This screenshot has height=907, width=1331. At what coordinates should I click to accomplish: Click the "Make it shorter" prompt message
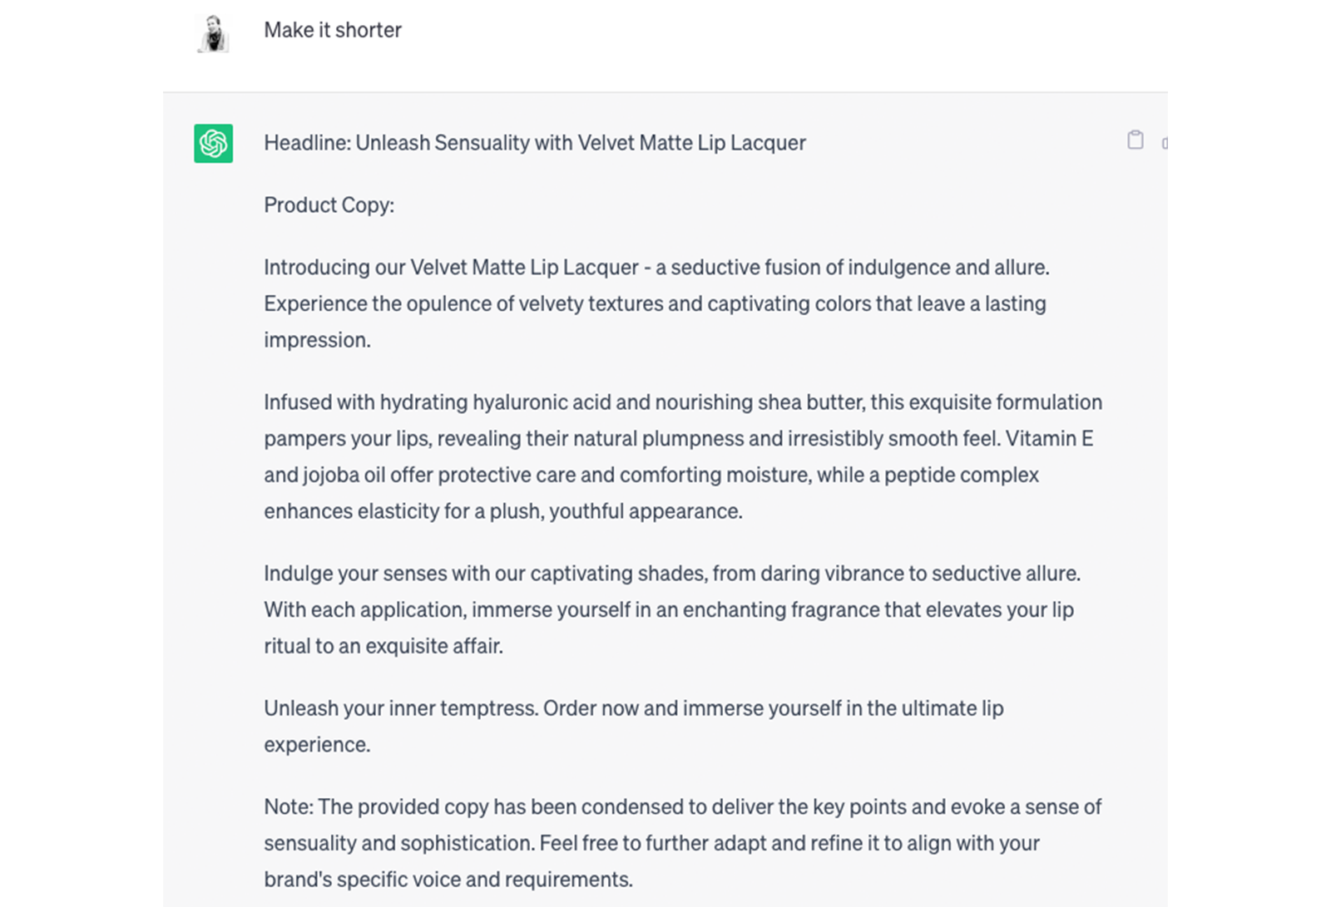[x=332, y=30]
